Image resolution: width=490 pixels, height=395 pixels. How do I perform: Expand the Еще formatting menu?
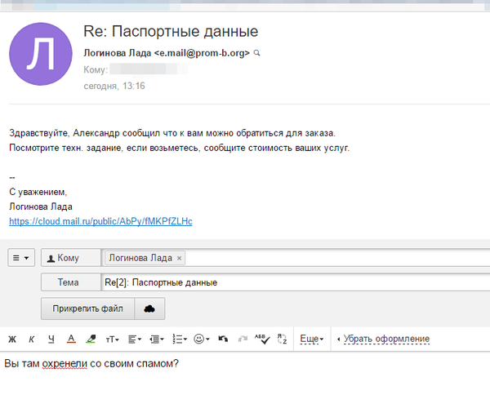(x=312, y=339)
